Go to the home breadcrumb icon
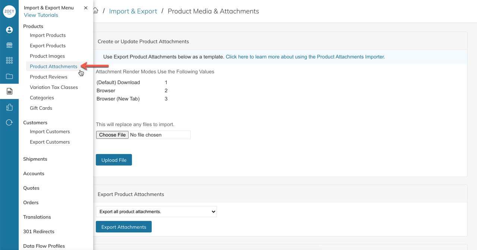This screenshot has height=250, width=477. pyautogui.click(x=96, y=11)
